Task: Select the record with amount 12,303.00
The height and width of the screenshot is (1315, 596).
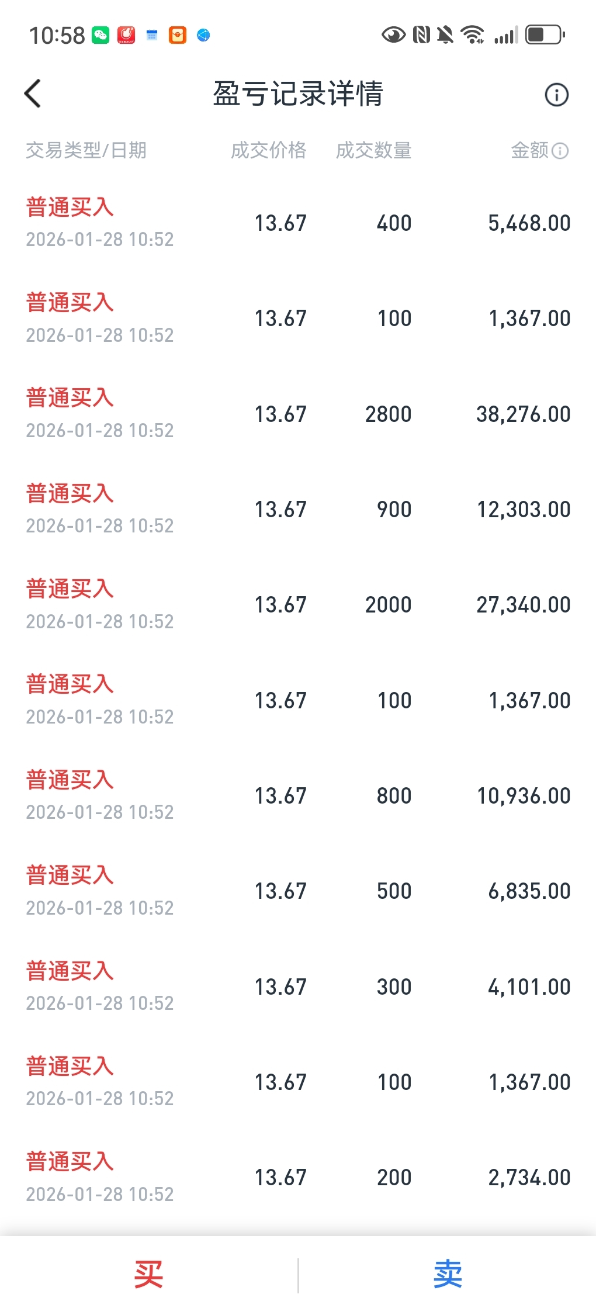Action: [298, 509]
